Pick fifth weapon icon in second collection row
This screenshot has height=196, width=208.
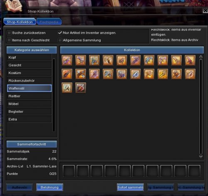(x=121, y=74)
